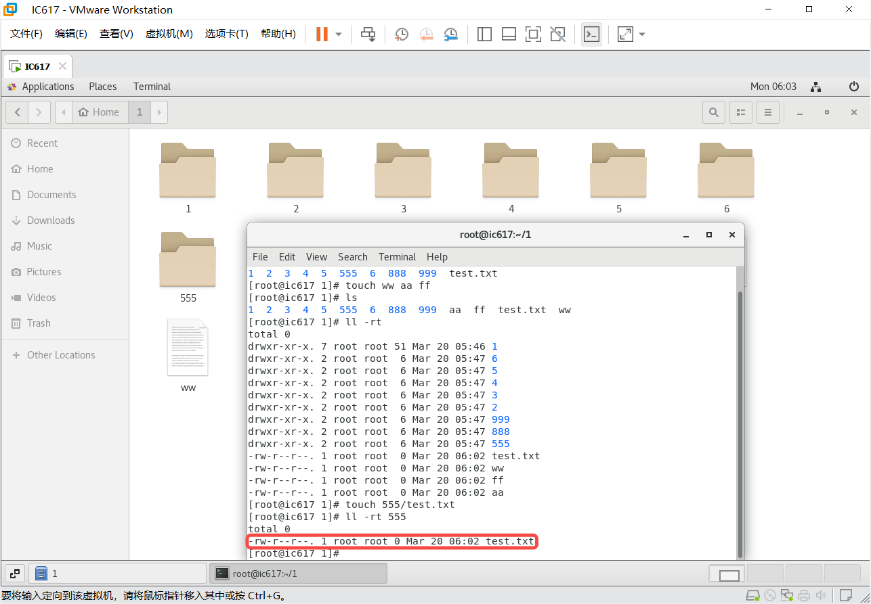871x604 pixels.
Task: Open the terminal's Search menu
Action: pos(353,257)
